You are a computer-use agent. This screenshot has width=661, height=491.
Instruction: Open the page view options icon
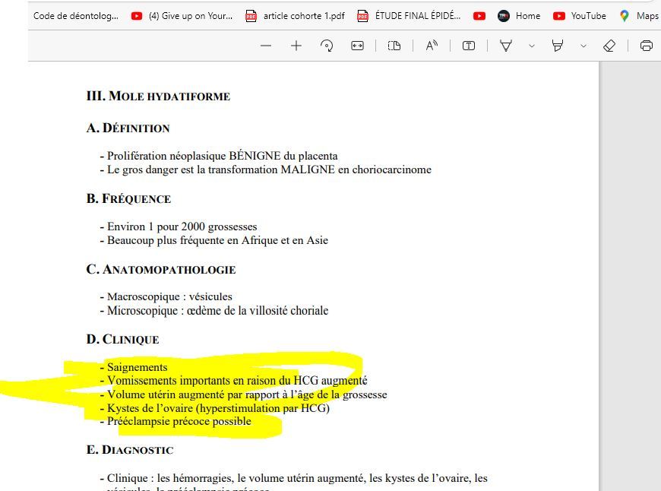394,46
